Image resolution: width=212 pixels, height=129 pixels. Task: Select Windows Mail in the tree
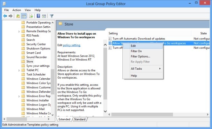click(35, 109)
